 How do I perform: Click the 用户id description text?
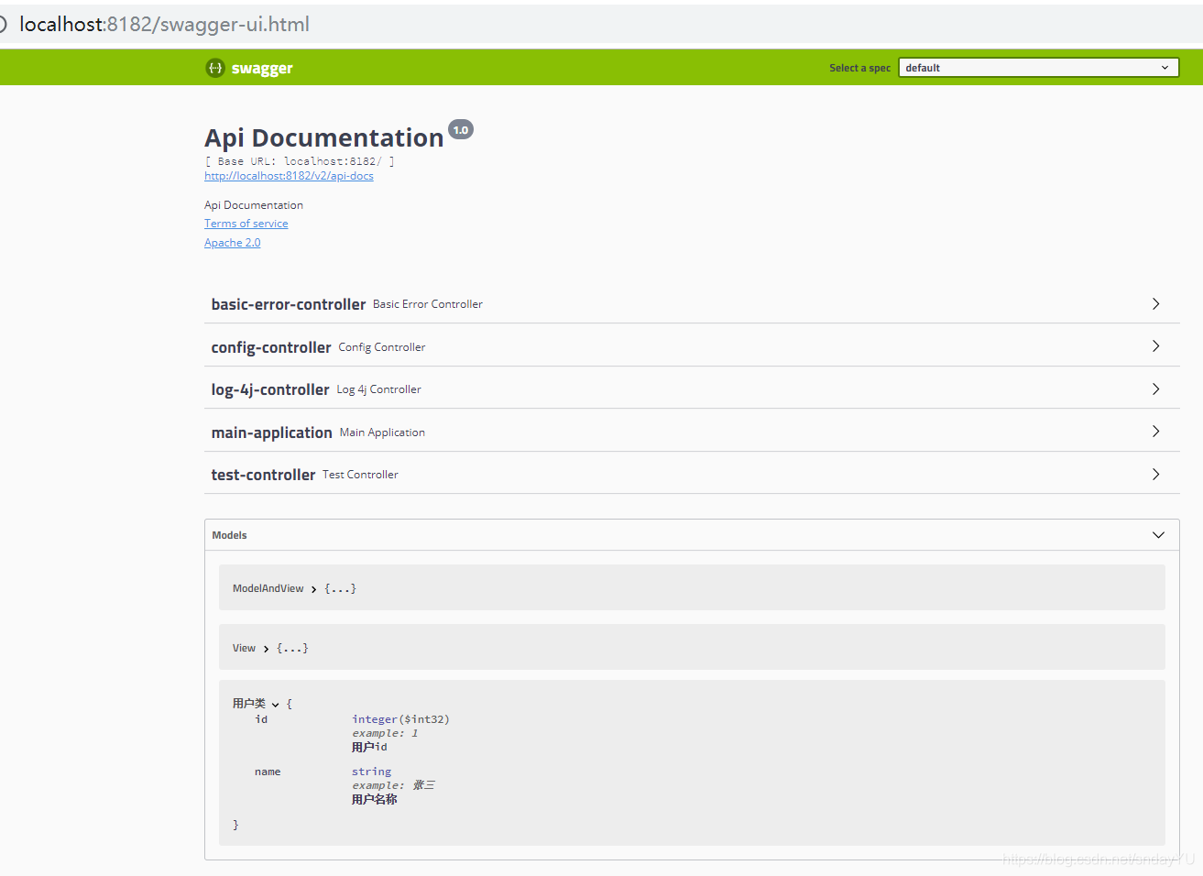(x=369, y=747)
